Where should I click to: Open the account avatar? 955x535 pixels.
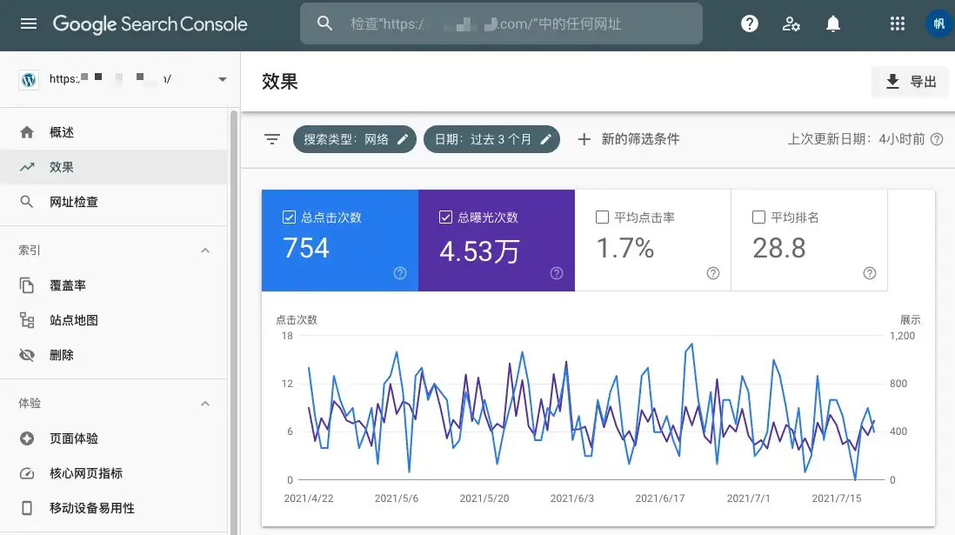[x=939, y=23]
